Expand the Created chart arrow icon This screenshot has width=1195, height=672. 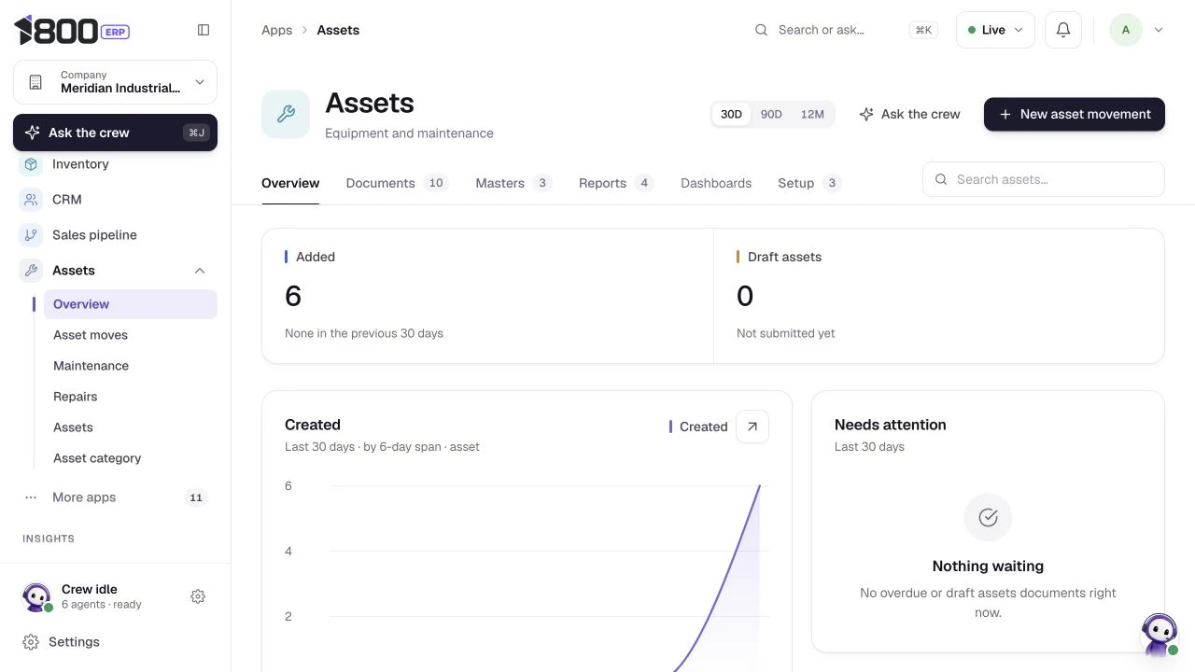[752, 427]
